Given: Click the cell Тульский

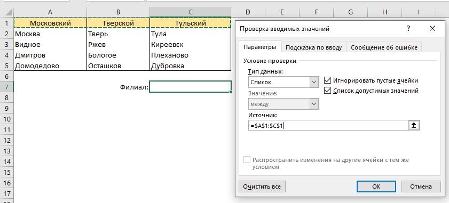Looking at the screenshot, I should [x=191, y=23].
